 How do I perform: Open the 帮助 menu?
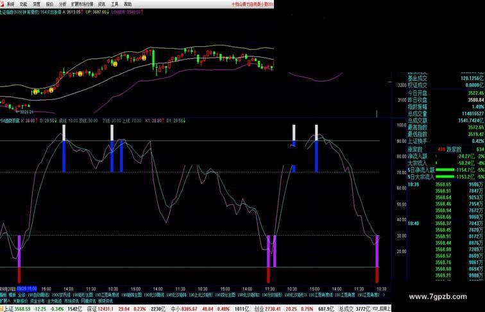(x=128, y=4)
